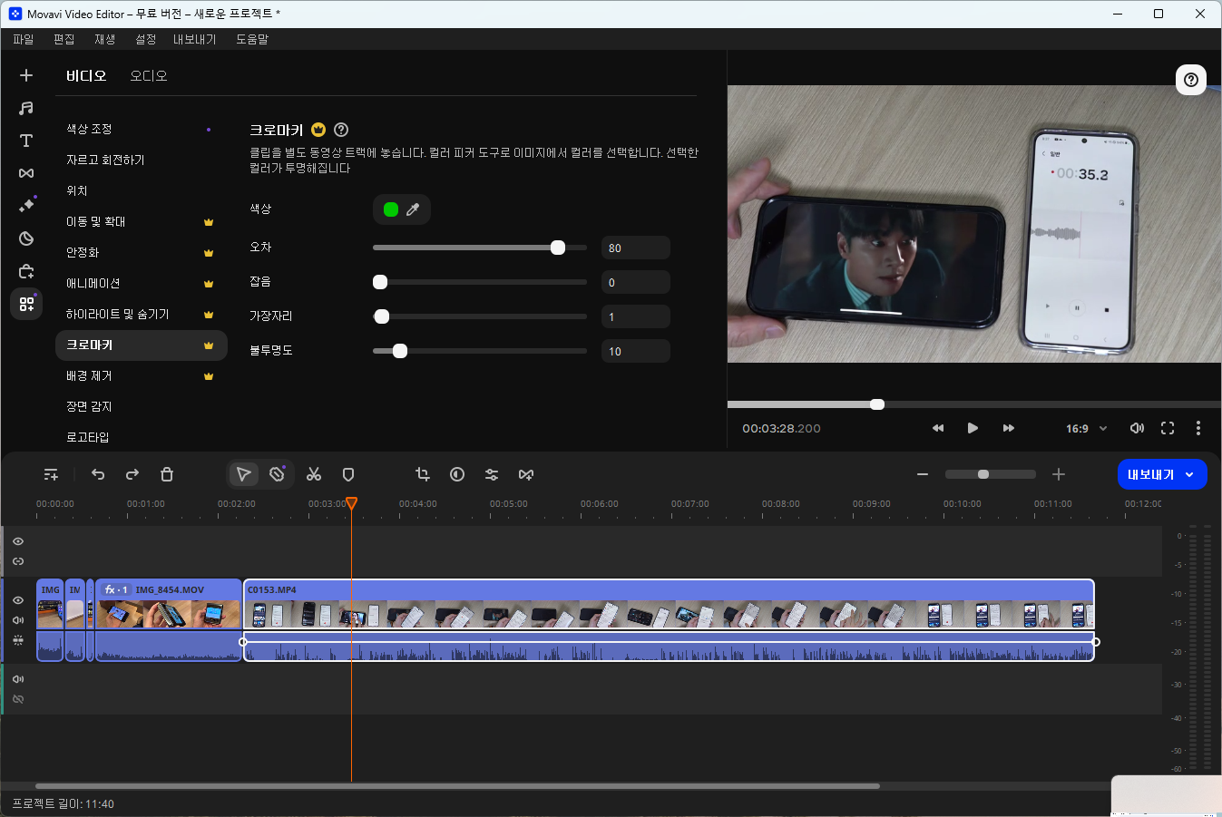Zoom out timeline with minus icon
The width and height of the screenshot is (1222, 817).
923,474
